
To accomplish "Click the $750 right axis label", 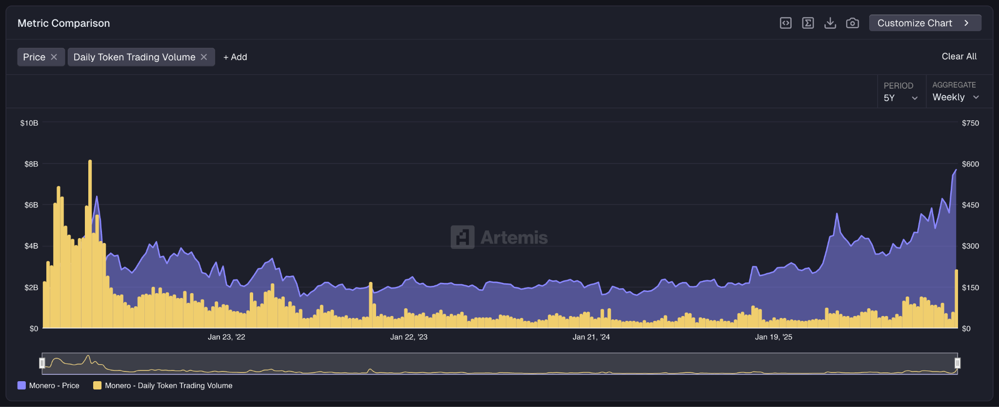I will point(970,123).
